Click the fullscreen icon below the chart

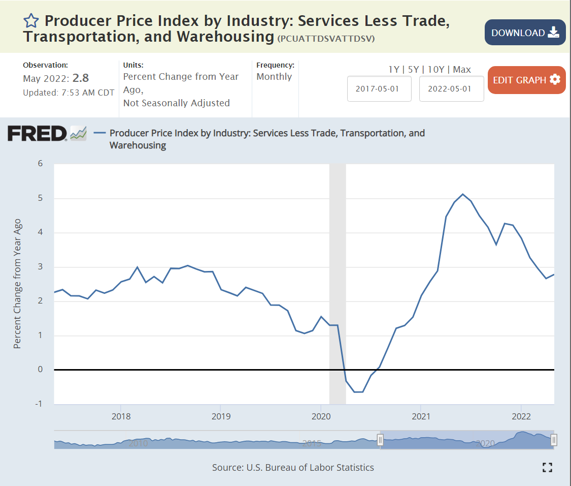pyautogui.click(x=547, y=468)
